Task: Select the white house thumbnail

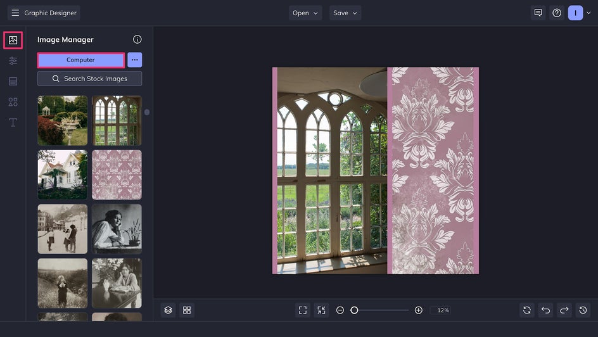Action: (x=63, y=175)
